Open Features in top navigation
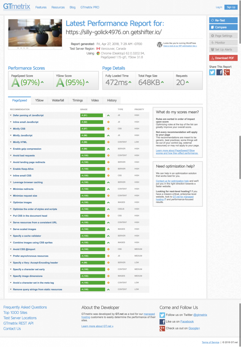Viewport: 241px width, 347px height. pos(41,7)
